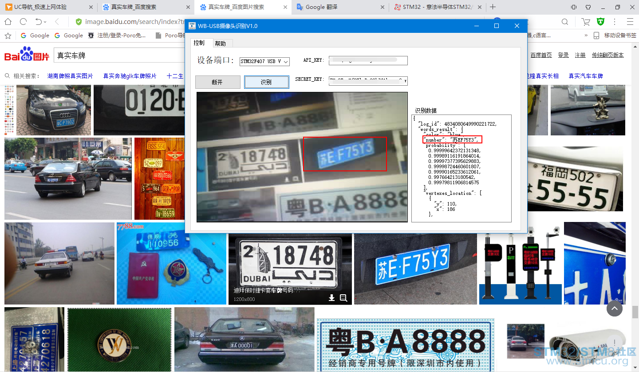Viewport: 639px width, 372px height.
Task: Click the camera preview image in the WB-USB window
Action: 302,157
